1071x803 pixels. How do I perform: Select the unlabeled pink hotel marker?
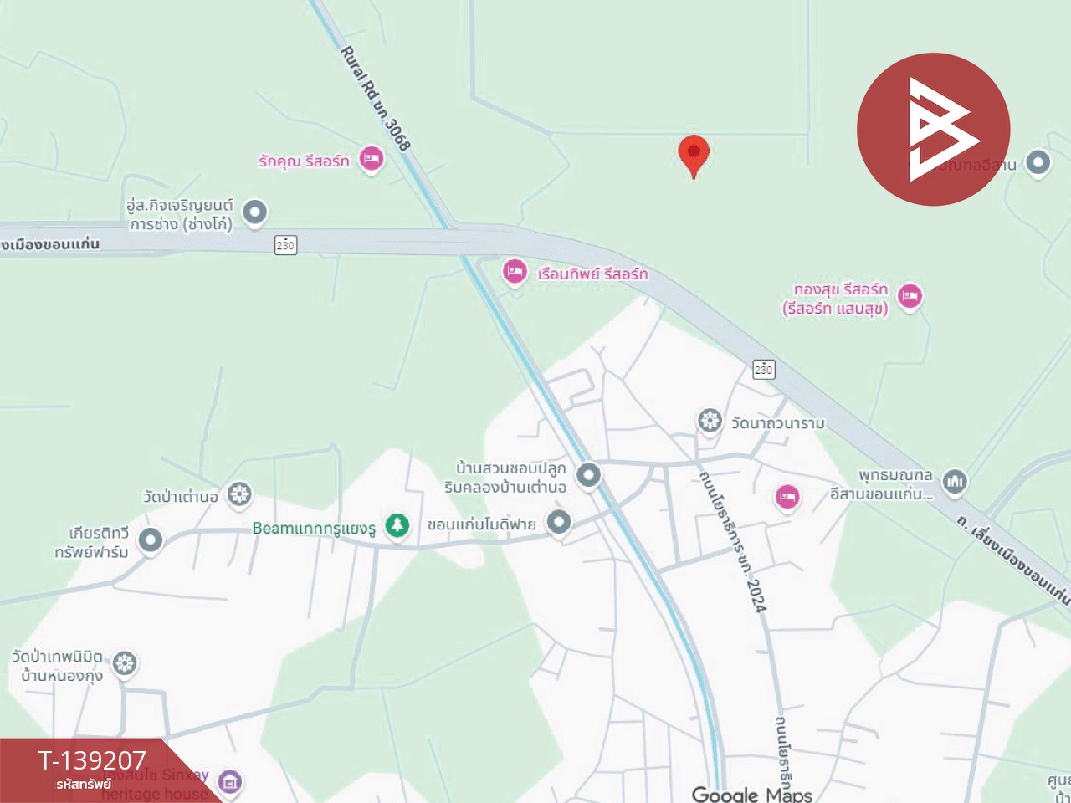[787, 498]
